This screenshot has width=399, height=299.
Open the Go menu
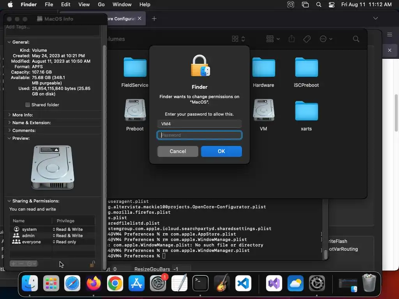101,5
